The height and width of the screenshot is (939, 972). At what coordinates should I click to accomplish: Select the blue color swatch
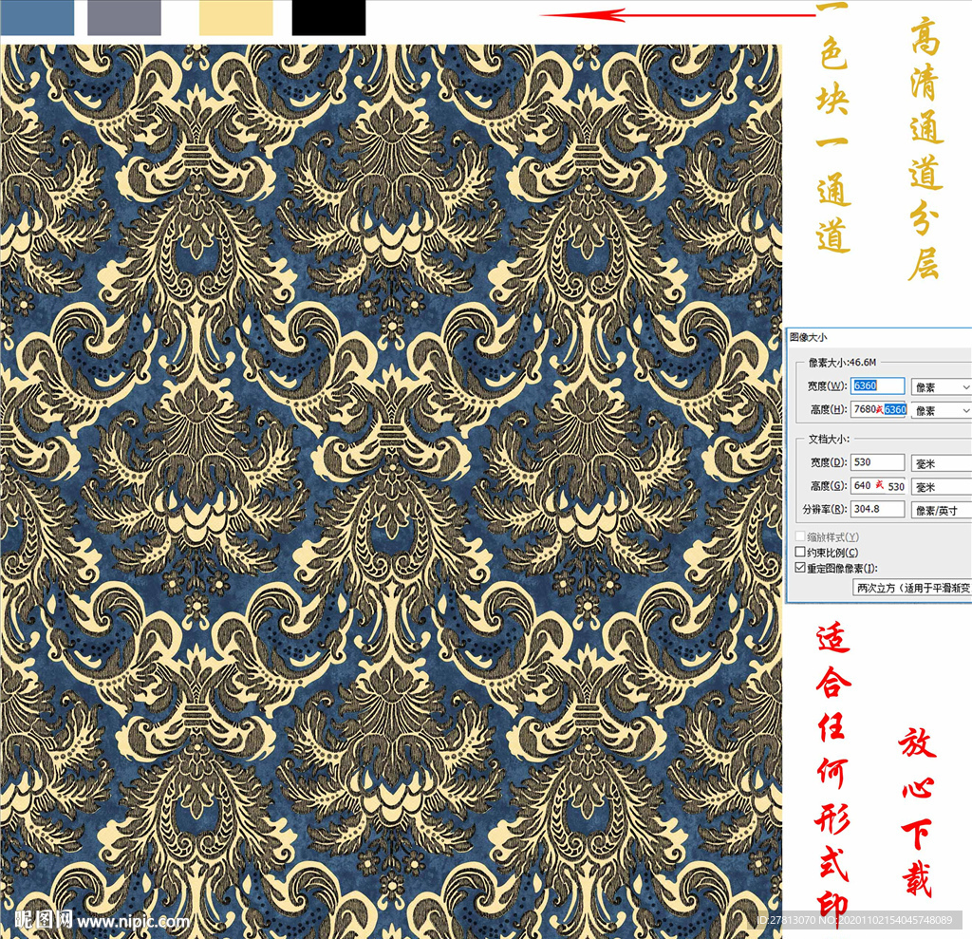coord(37,17)
